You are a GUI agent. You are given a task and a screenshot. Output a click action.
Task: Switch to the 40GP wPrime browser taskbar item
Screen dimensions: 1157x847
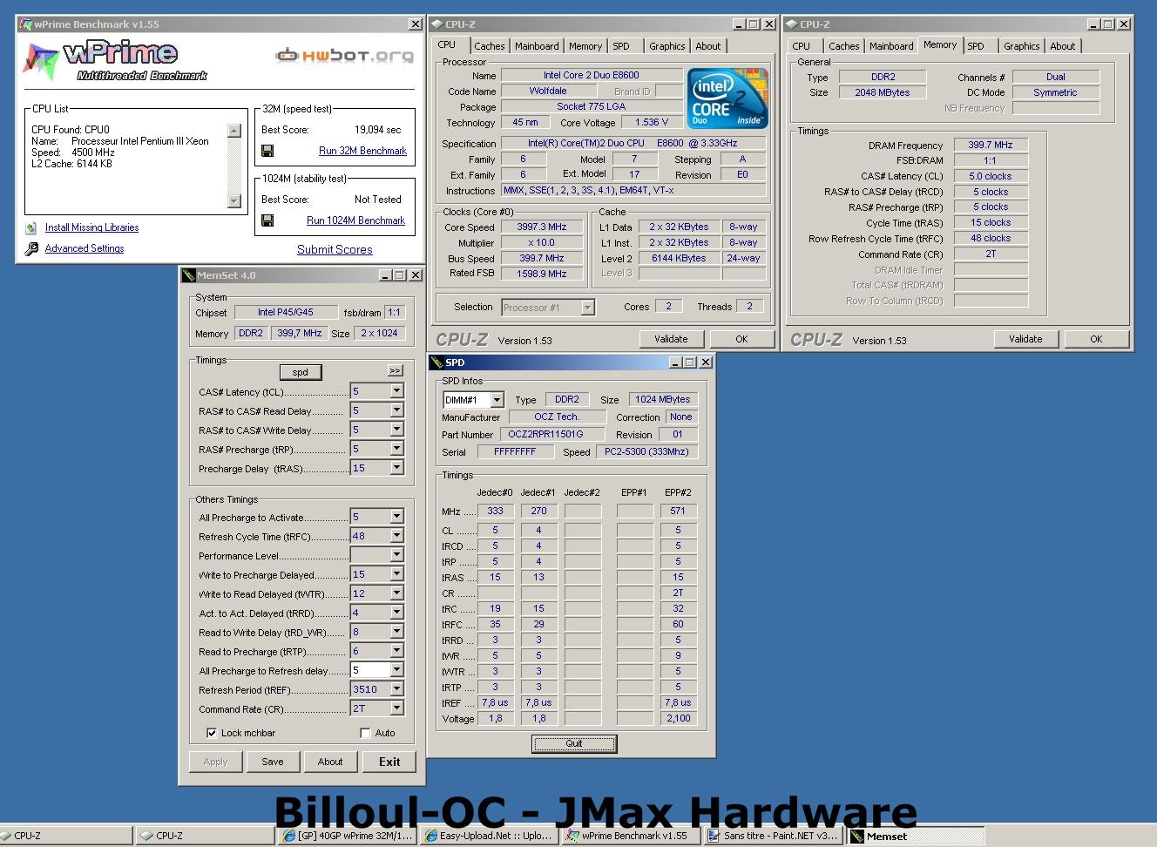[347, 836]
